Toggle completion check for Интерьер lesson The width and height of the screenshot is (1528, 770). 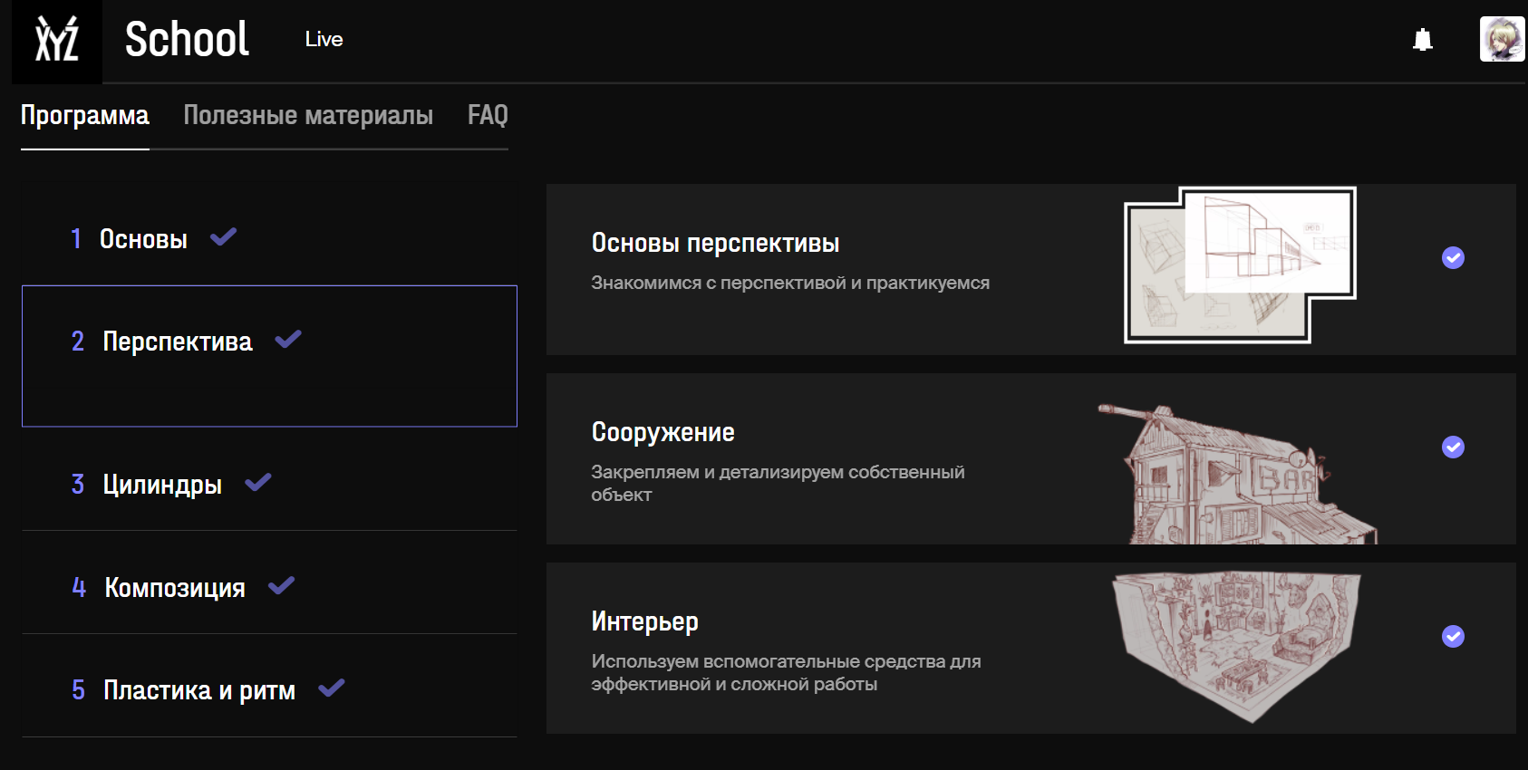(1453, 637)
